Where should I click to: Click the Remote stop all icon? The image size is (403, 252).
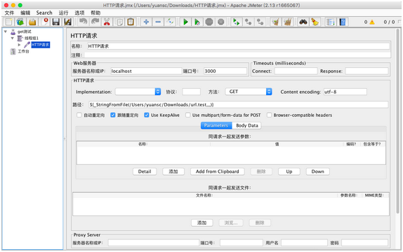click(248, 22)
